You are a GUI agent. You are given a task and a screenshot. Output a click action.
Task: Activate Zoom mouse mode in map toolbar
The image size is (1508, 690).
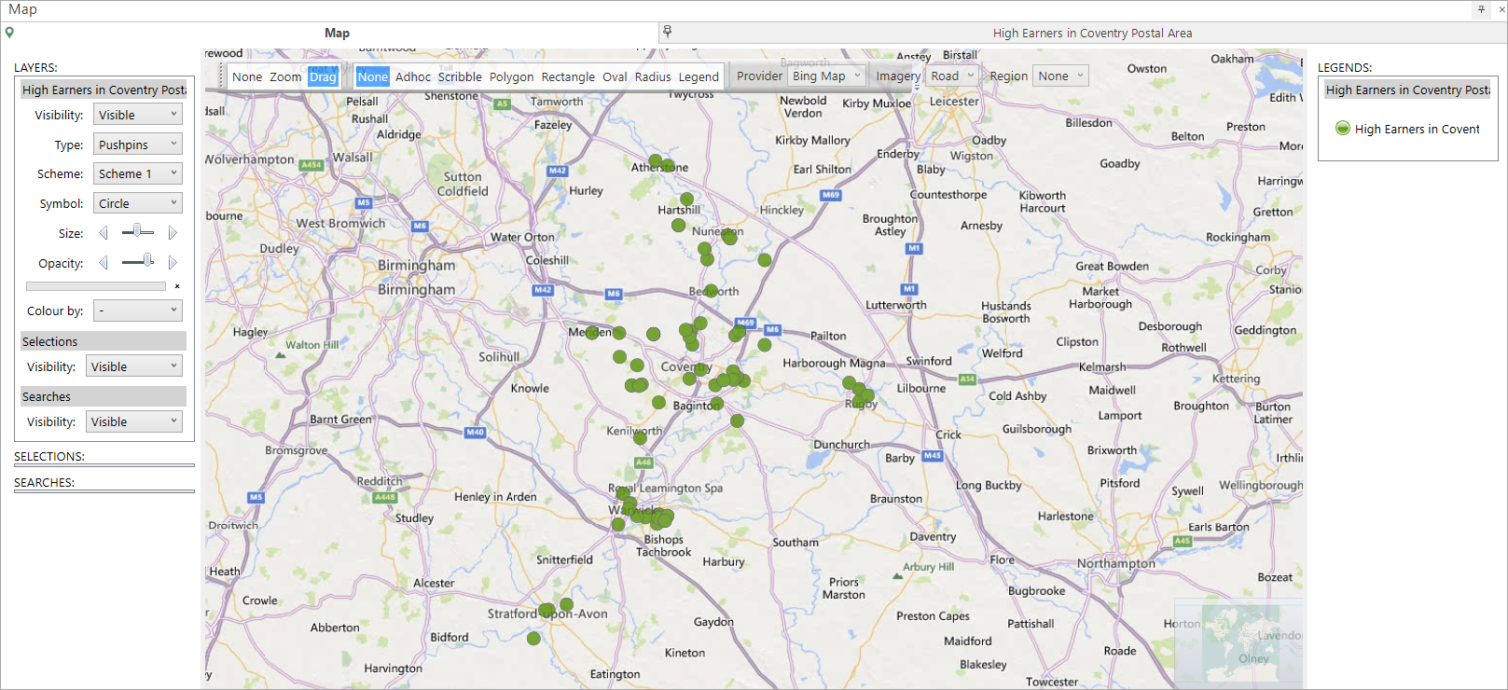(x=285, y=76)
